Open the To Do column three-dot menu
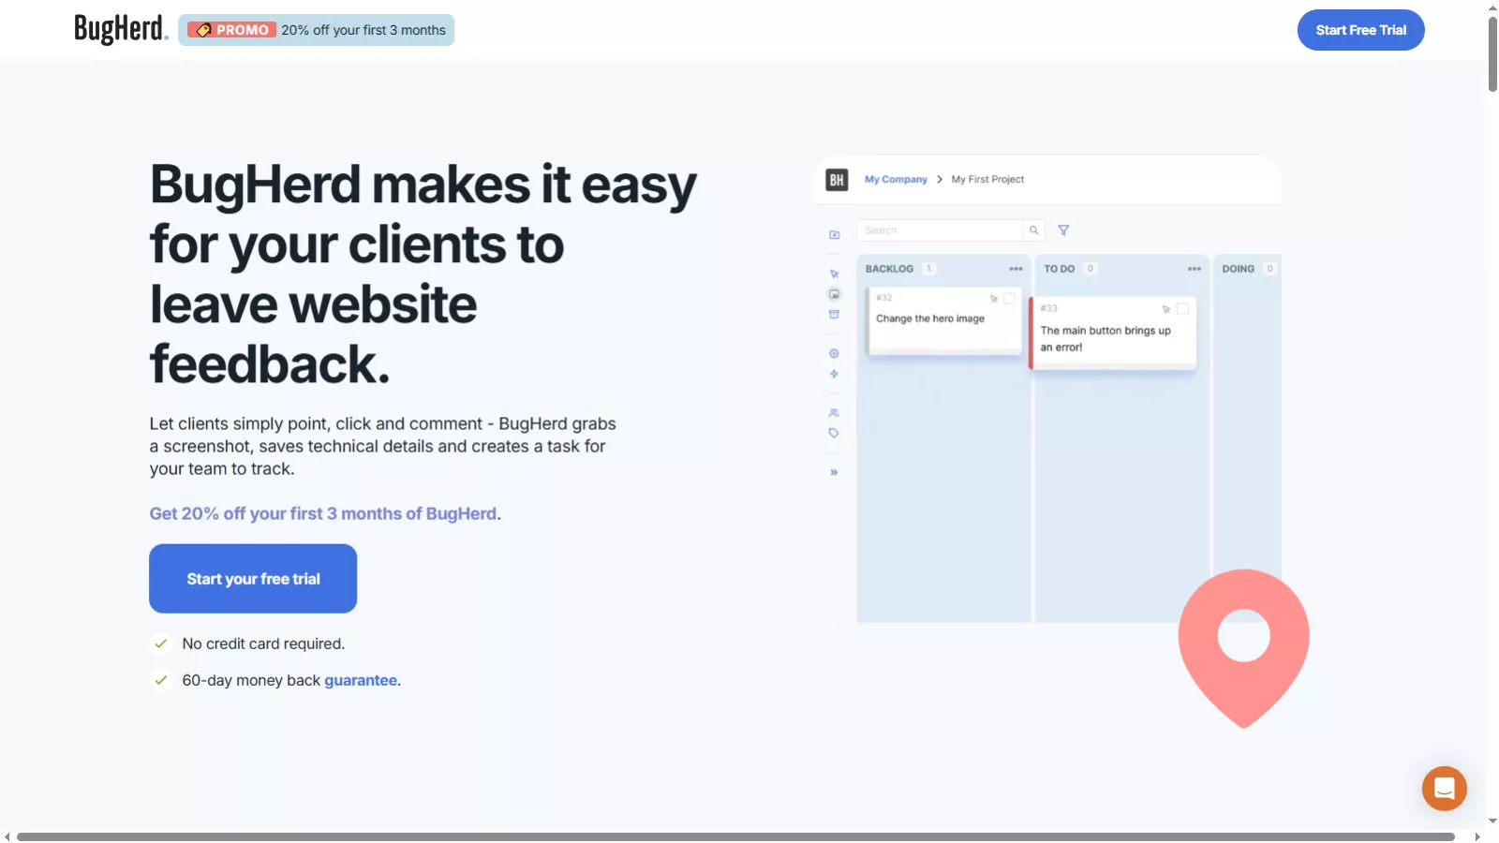The image size is (1499, 843). coord(1195,269)
